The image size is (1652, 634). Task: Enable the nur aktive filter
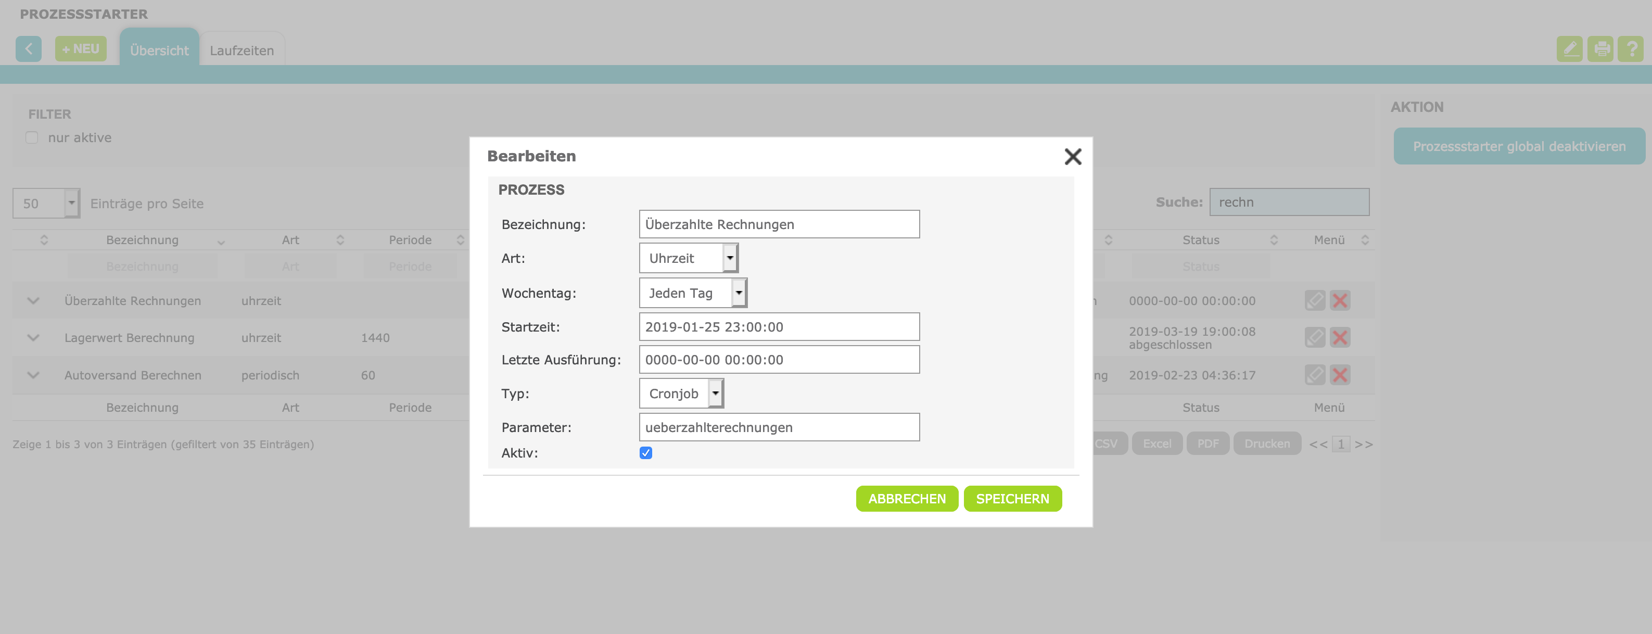click(x=32, y=138)
